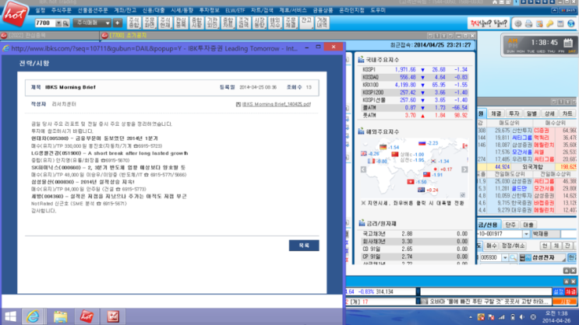Click the printer icon in top toolbar
579x325 pixels.
pos(529,24)
